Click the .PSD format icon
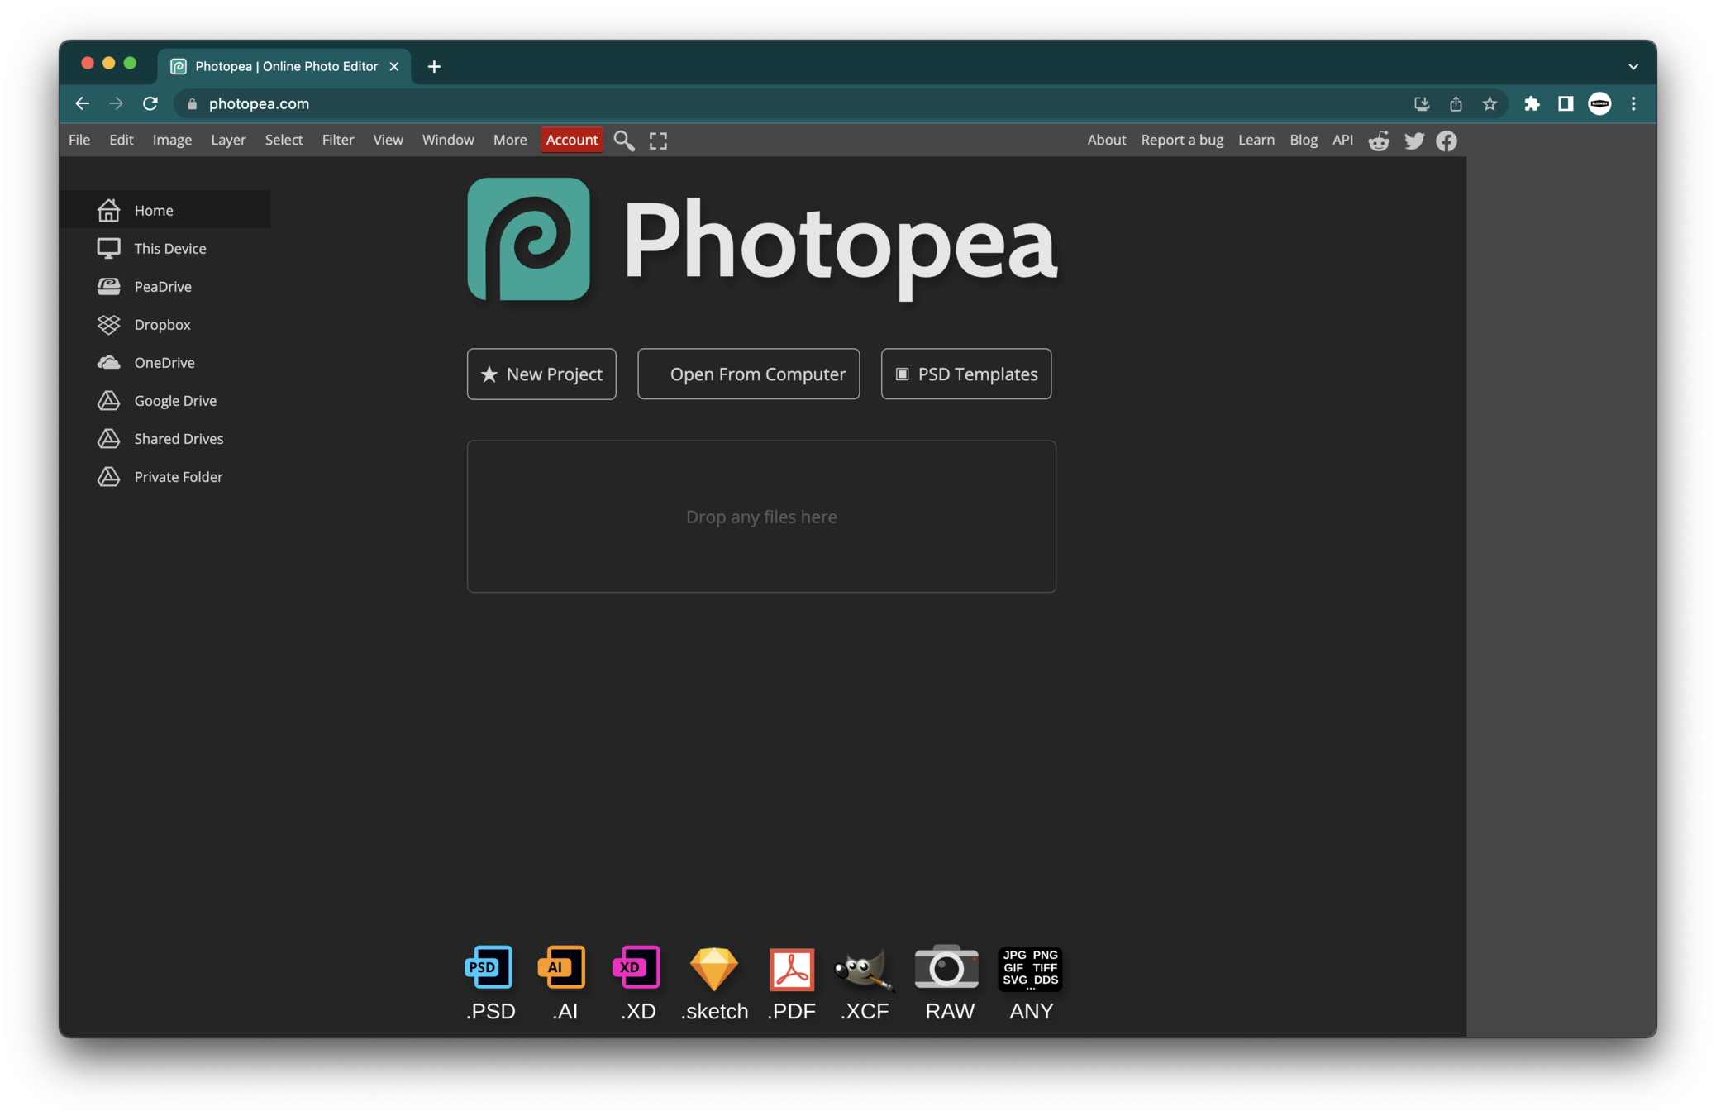 pos(489,967)
